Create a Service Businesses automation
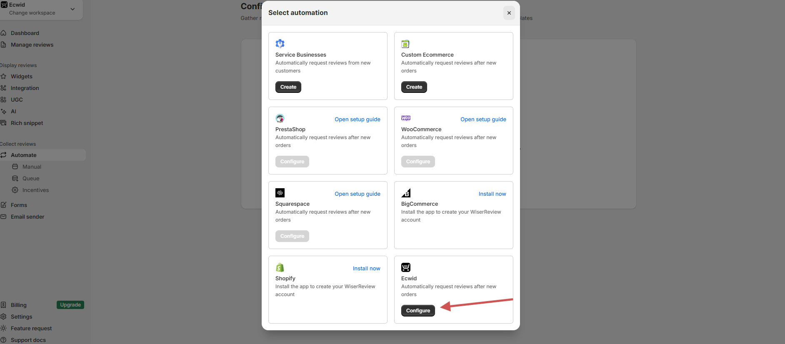The height and width of the screenshot is (344, 785). [x=288, y=87]
